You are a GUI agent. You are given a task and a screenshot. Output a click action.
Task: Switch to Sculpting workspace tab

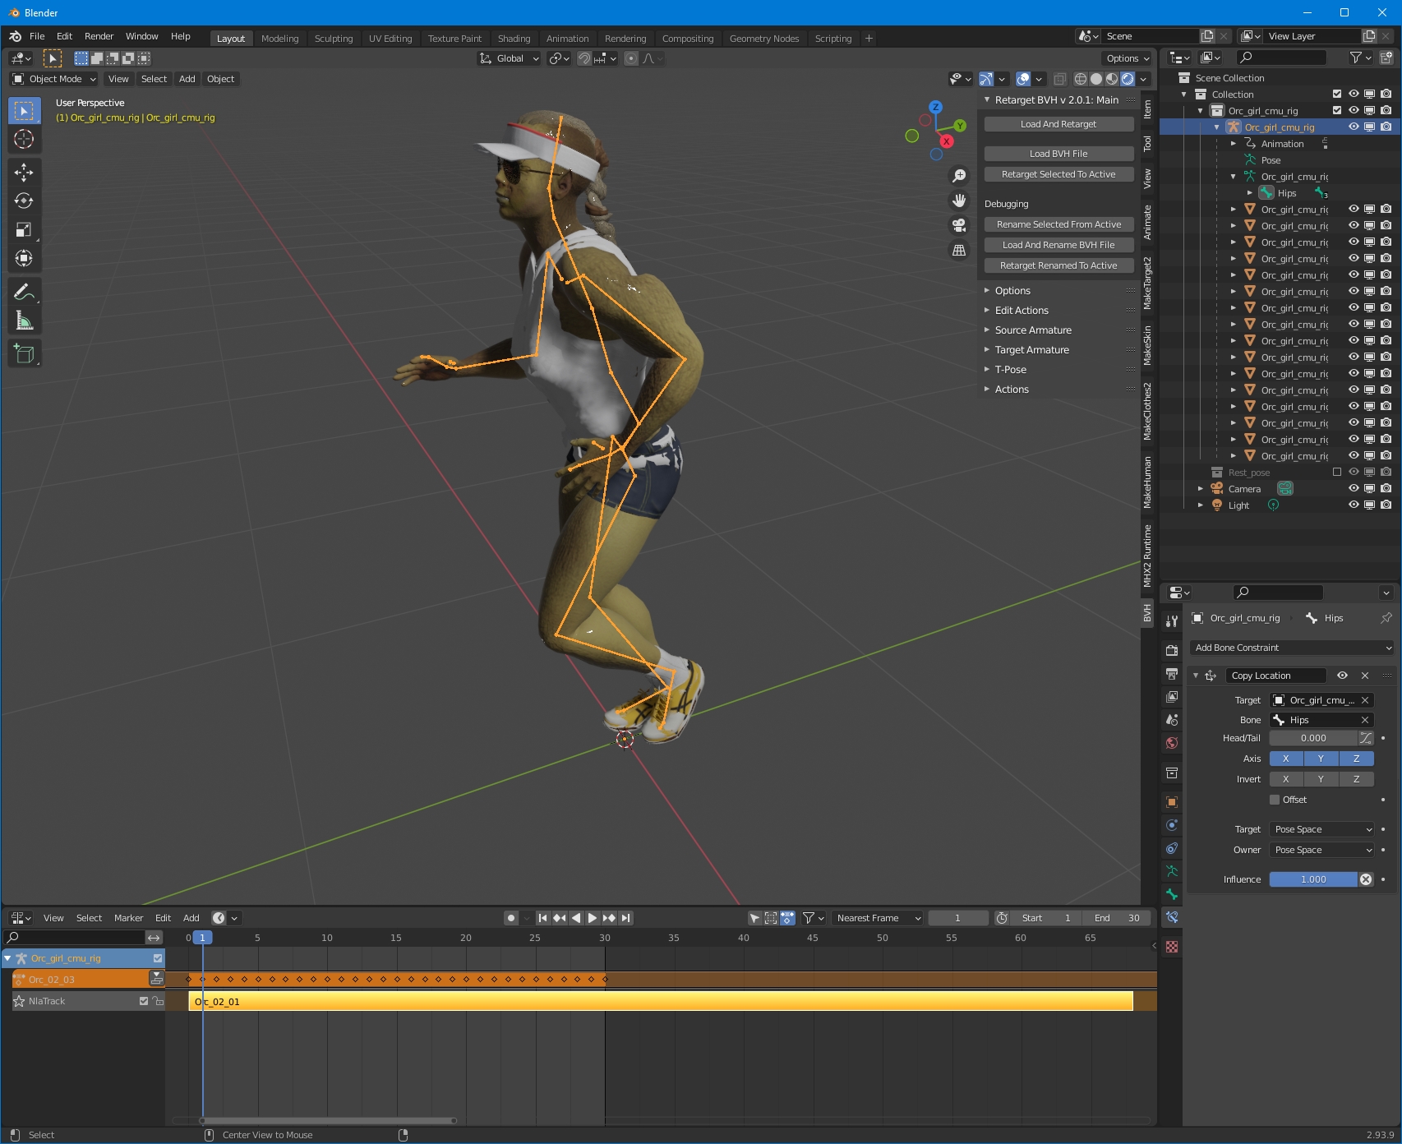334,39
